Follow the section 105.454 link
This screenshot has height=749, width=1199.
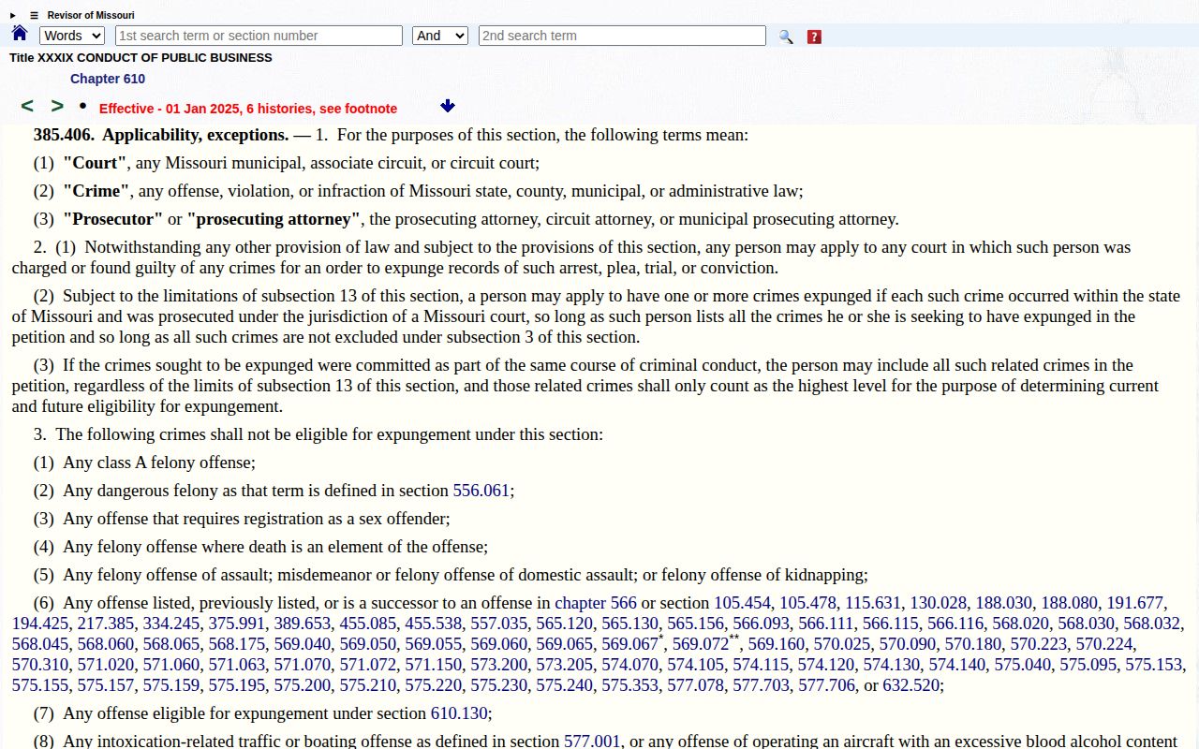click(742, 603)
